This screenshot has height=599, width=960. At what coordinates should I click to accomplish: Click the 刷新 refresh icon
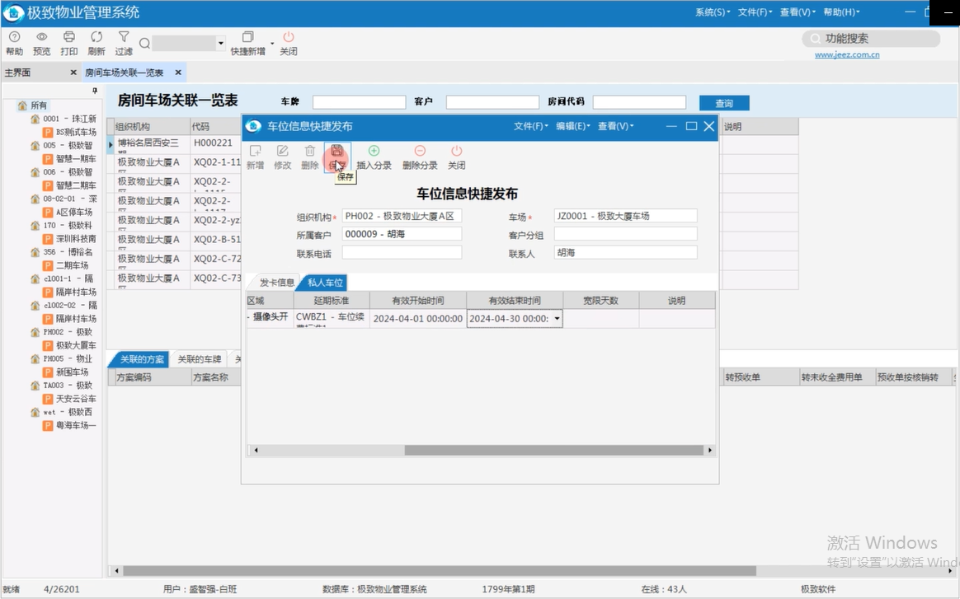click(x=96, y=37)
